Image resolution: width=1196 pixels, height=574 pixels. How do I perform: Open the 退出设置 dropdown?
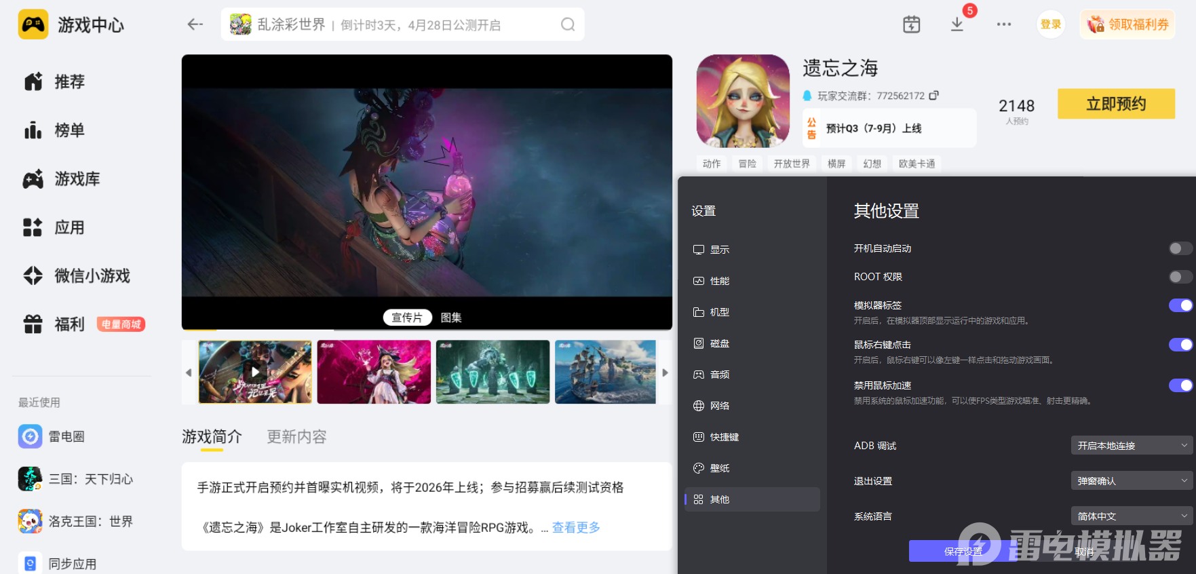[x=1132, y=481]
